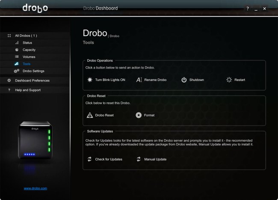The height and width of the screenshot is (200, 278).
Task: Click the Shutdown button
Action: pos(192,80)
